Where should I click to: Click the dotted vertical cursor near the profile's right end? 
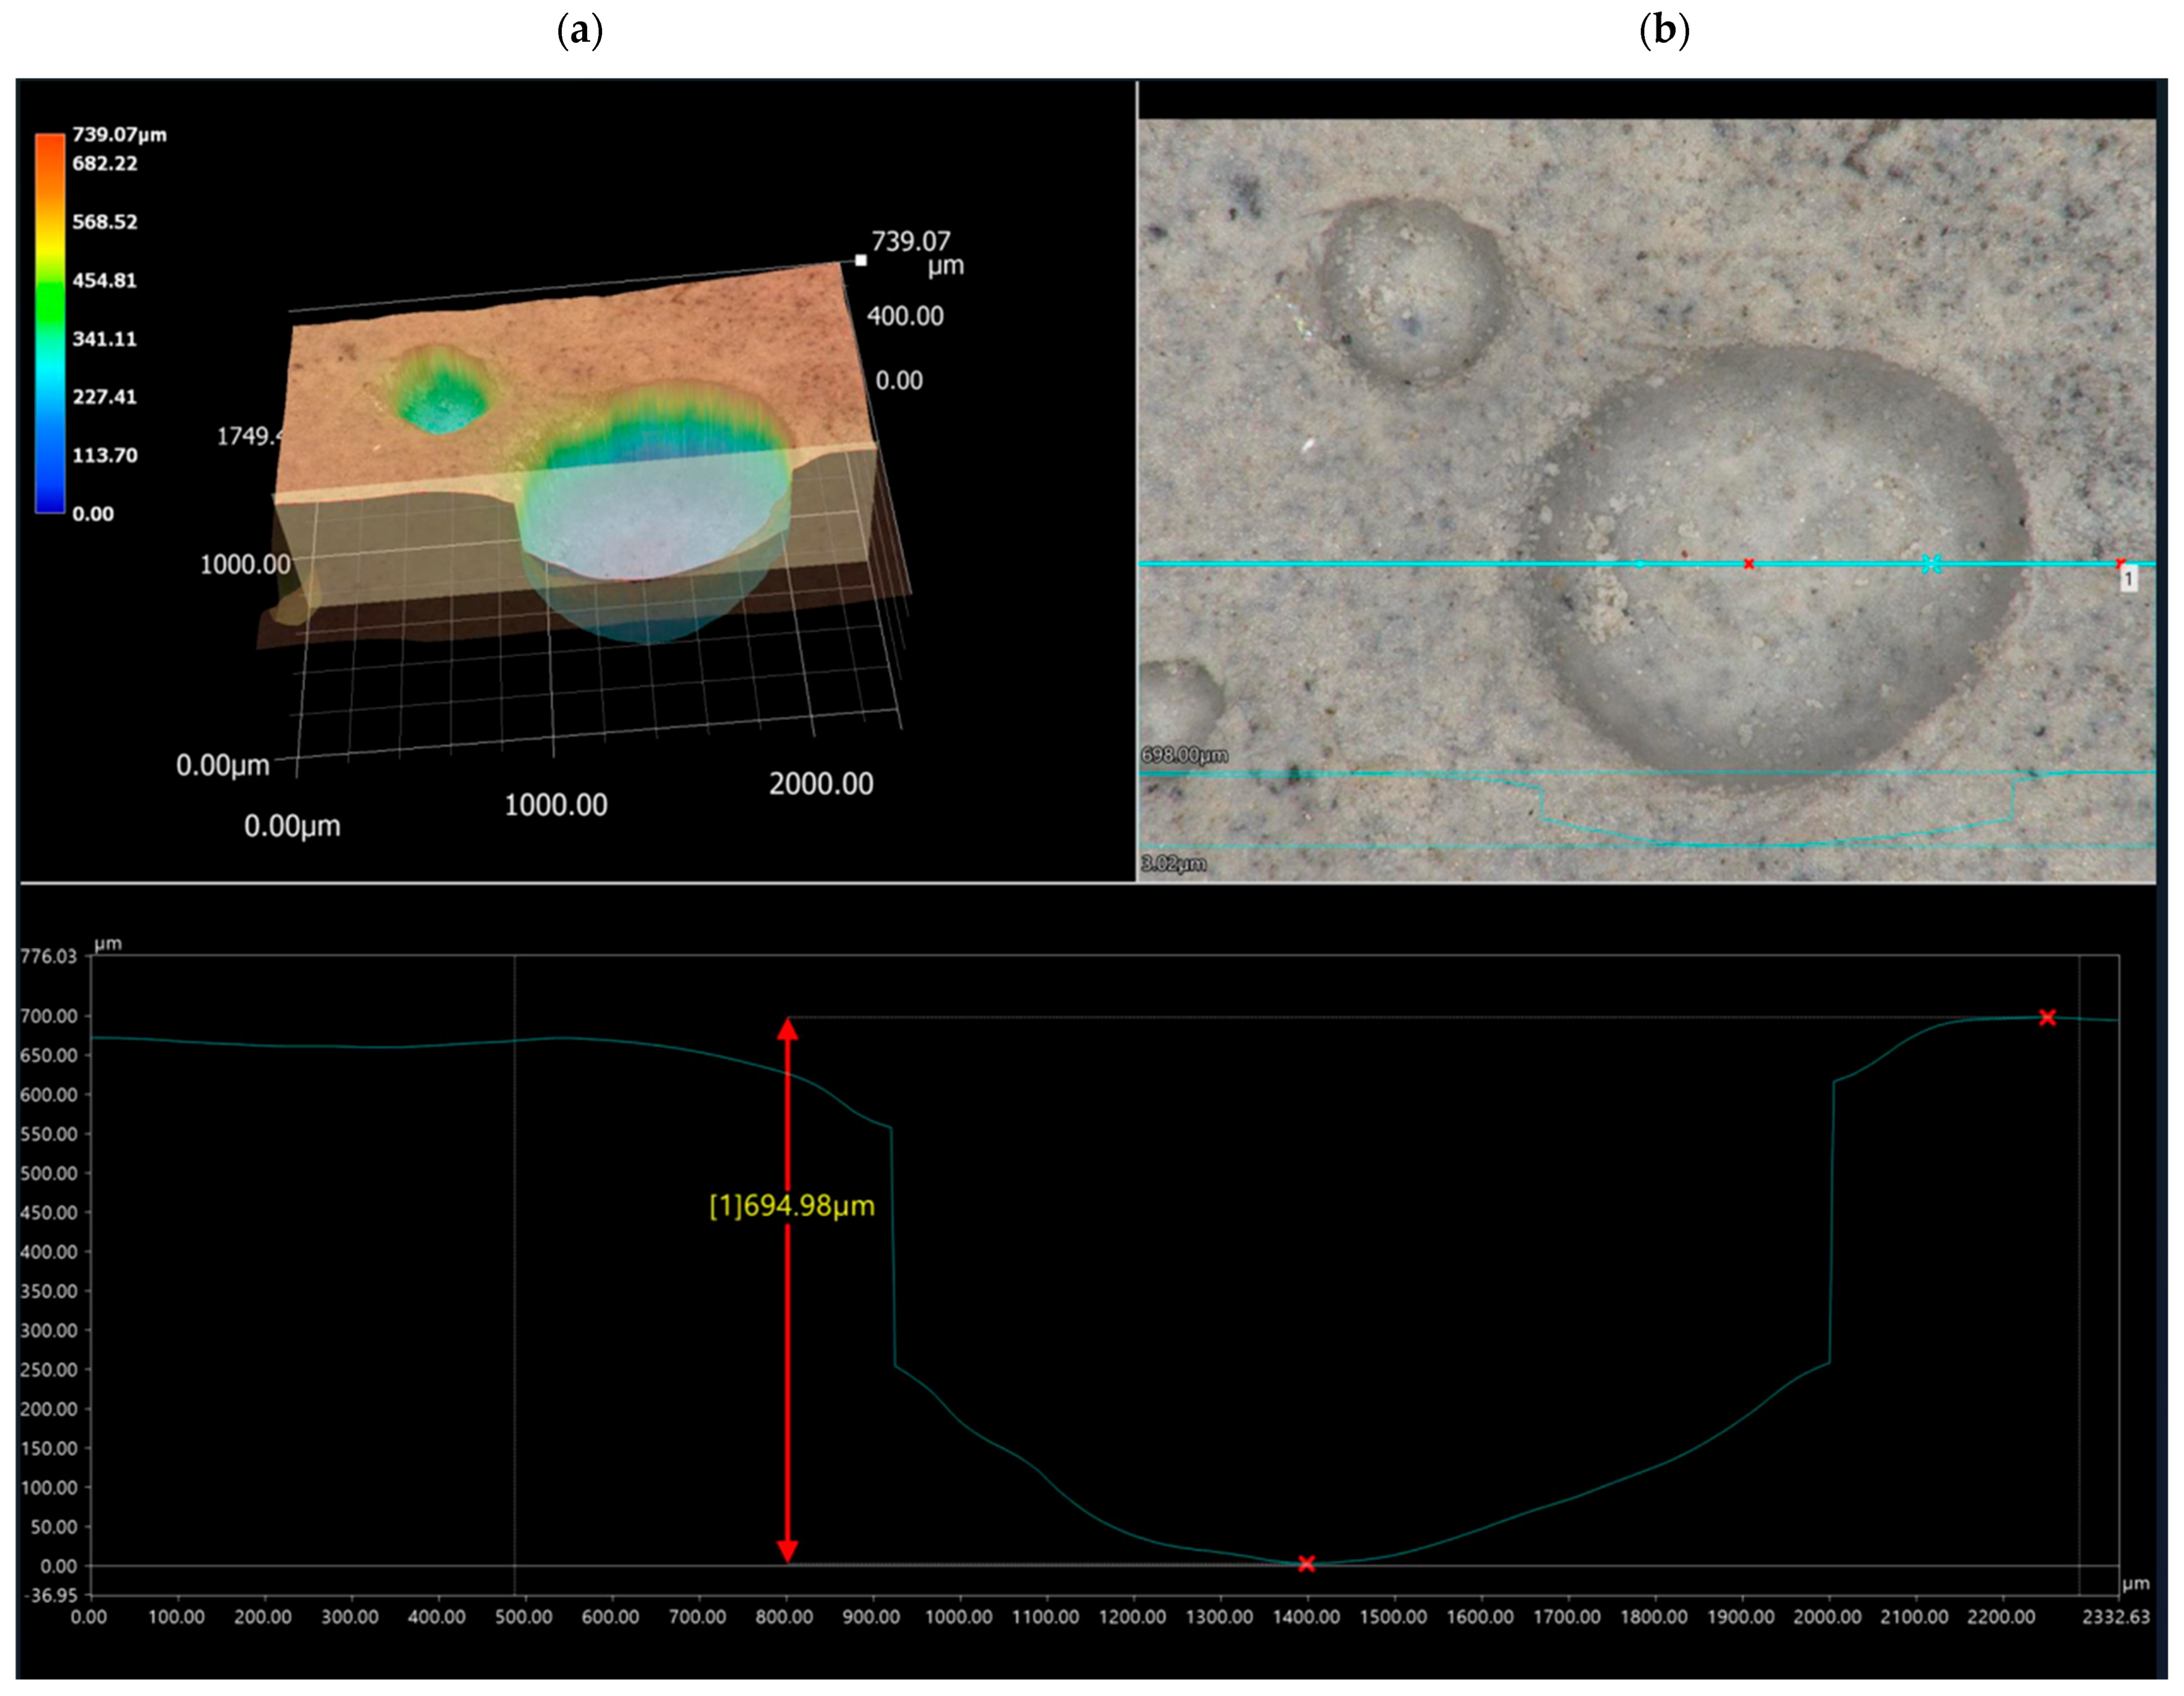[2079, 1275]
